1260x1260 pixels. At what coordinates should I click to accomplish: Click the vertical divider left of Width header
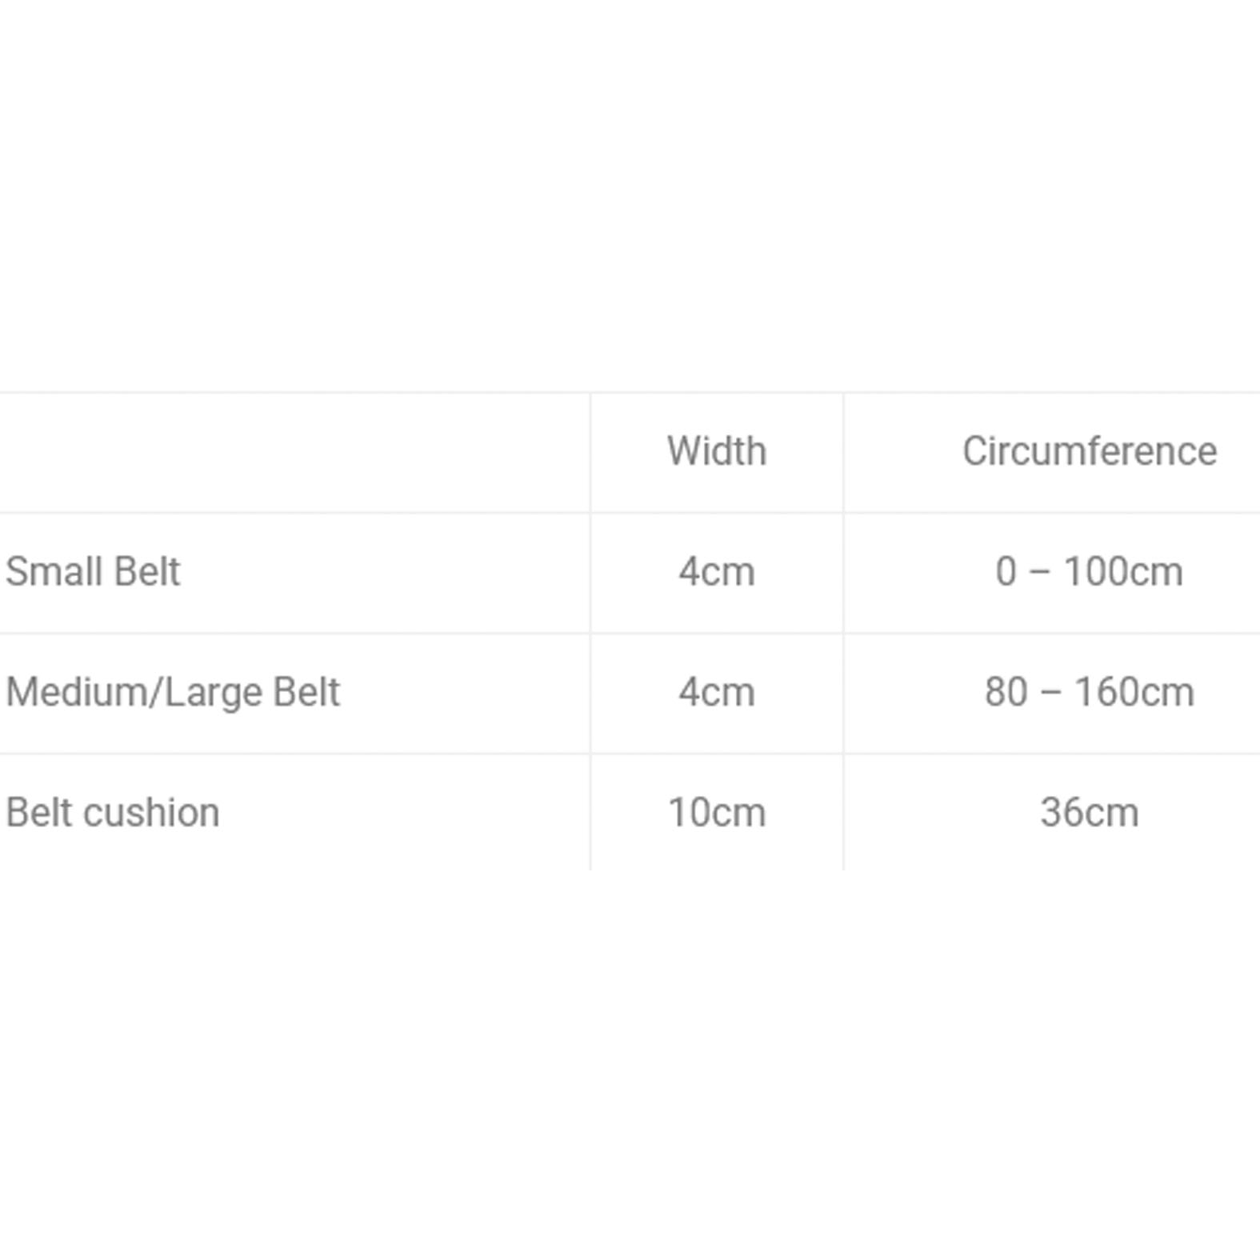(590, 453)
